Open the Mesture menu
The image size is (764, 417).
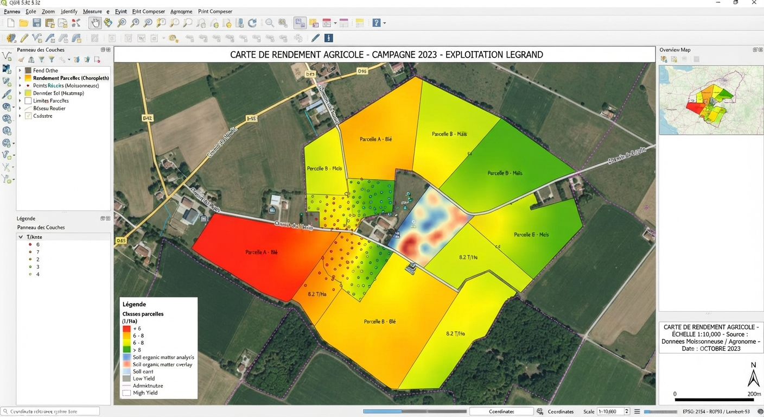pyautogui.click(x=92, y=11)
